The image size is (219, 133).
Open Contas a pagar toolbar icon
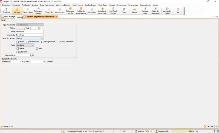(x=145, y=11)
